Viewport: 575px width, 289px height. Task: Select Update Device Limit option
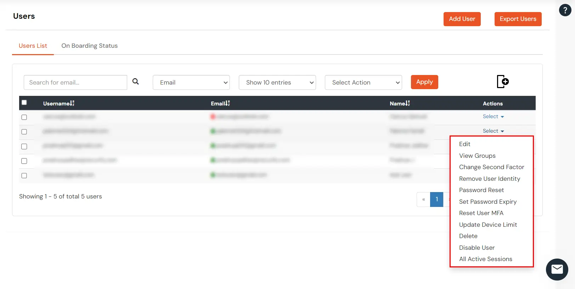click(x=488, y=225)
